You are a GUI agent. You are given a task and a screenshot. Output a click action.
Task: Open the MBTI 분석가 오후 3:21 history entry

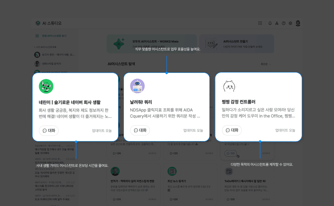coord(55,186)
